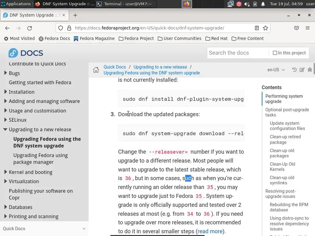Screen dimensions: 315x236
Task: Open the en-US language dropdown
Action: pyautogui.click(x=276, y=70)
